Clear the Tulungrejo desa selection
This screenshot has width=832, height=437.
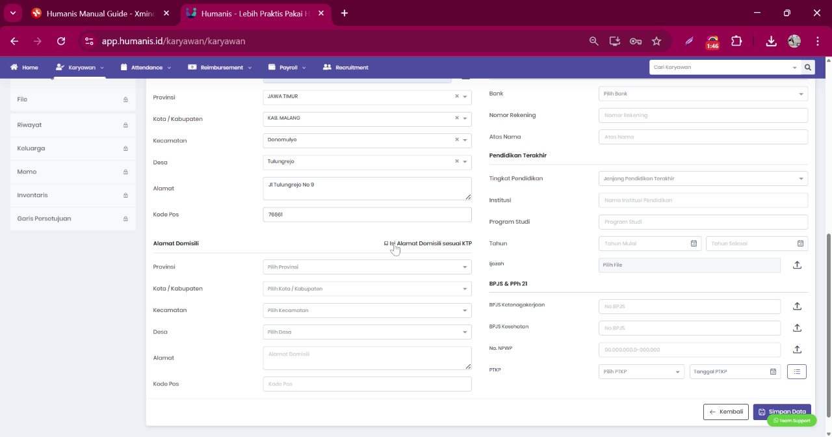[x=457, y=161]
